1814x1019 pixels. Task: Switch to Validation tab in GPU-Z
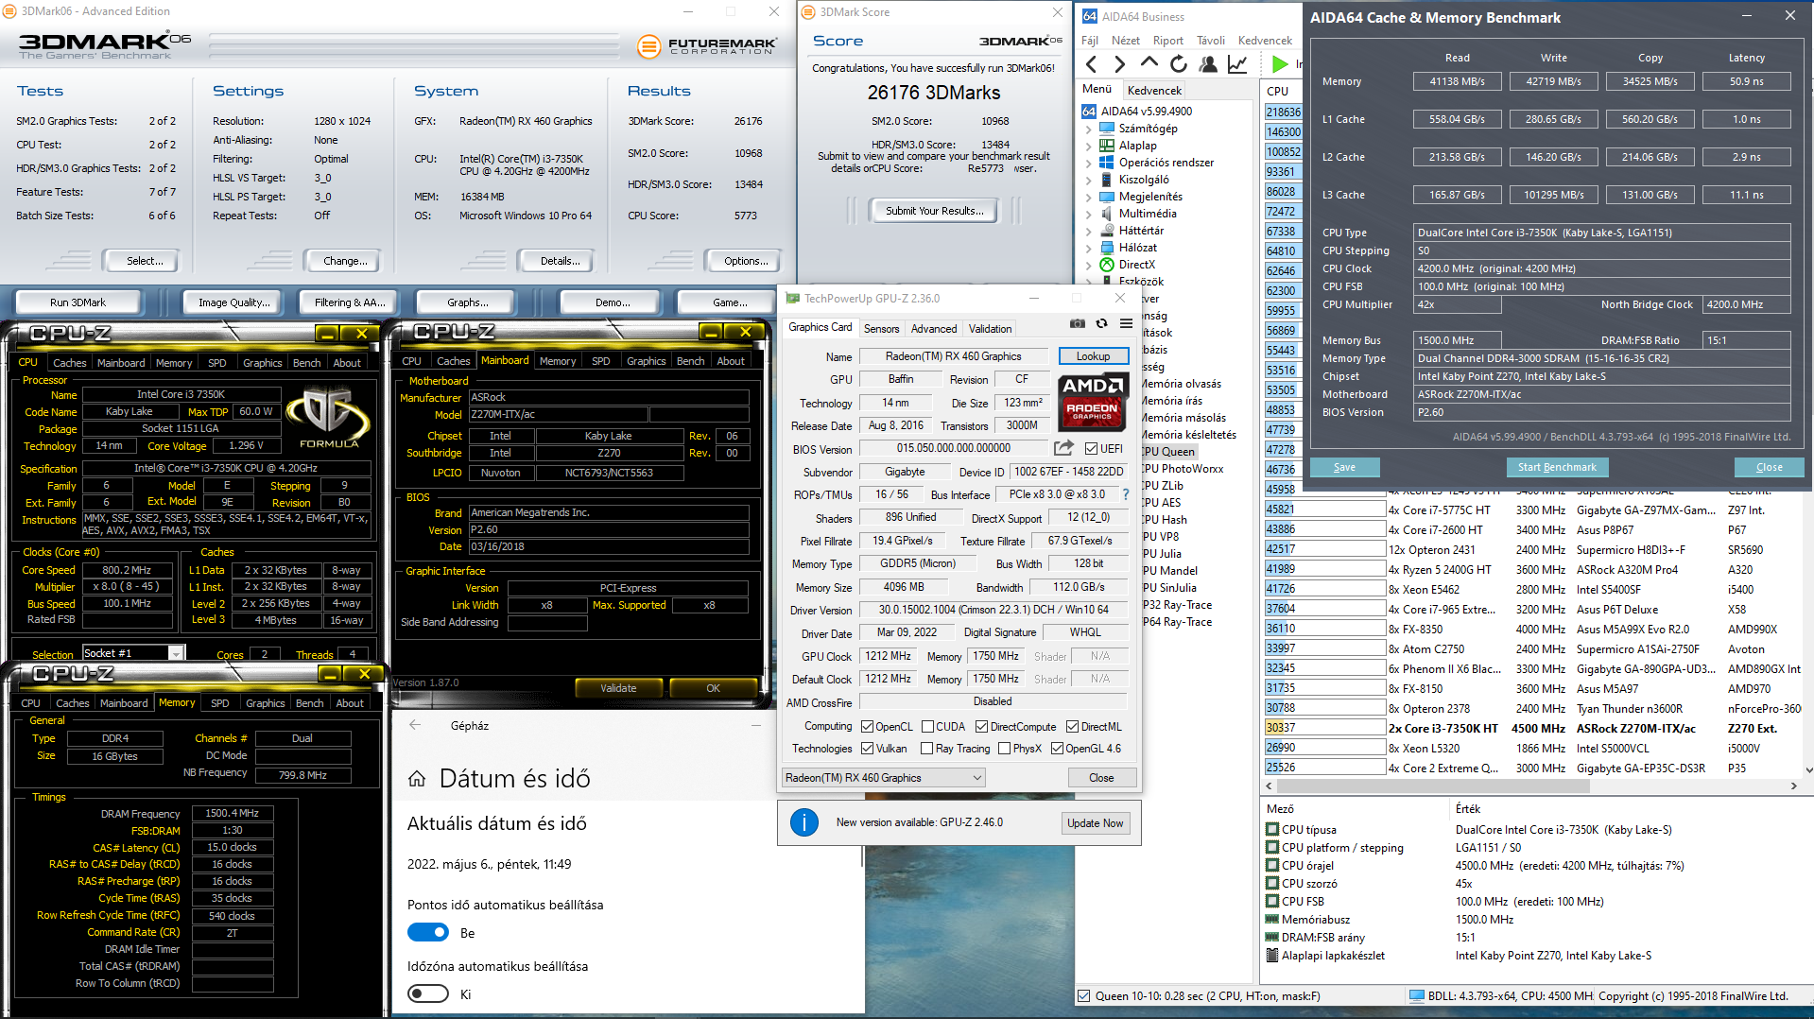[x=990, y=329]
